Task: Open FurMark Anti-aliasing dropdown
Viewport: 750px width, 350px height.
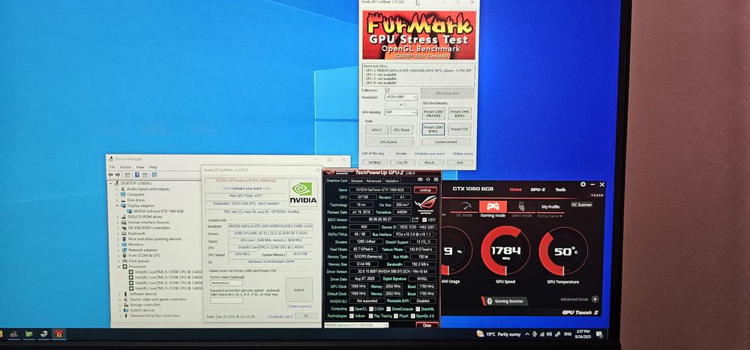Action: (401, 112)
